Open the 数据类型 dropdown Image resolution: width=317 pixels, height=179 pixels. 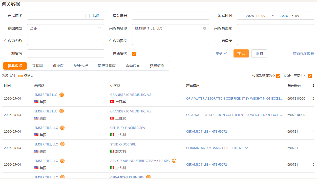[x=66, y=28]
